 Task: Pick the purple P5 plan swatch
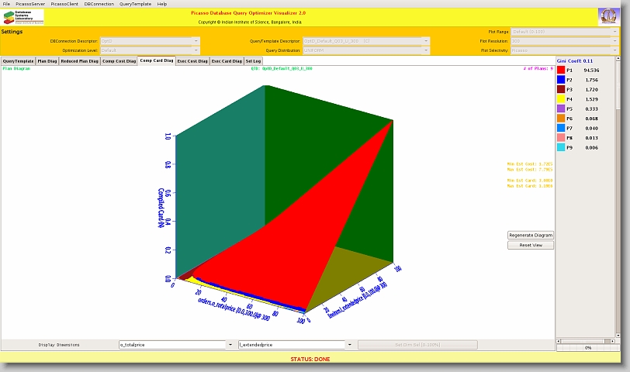pos(561,108)
